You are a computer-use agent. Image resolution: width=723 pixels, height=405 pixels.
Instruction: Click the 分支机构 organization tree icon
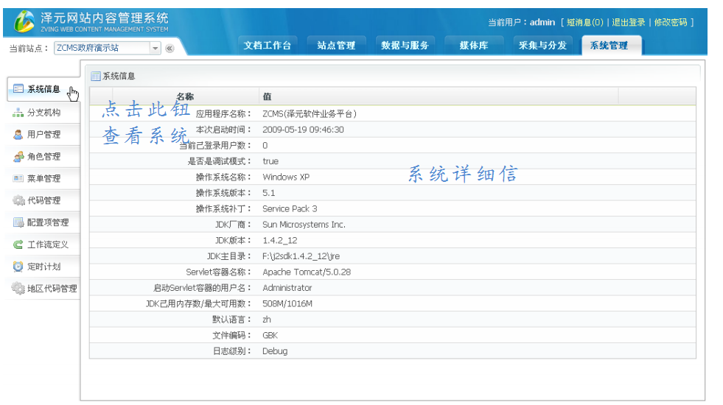click(18, 113)
